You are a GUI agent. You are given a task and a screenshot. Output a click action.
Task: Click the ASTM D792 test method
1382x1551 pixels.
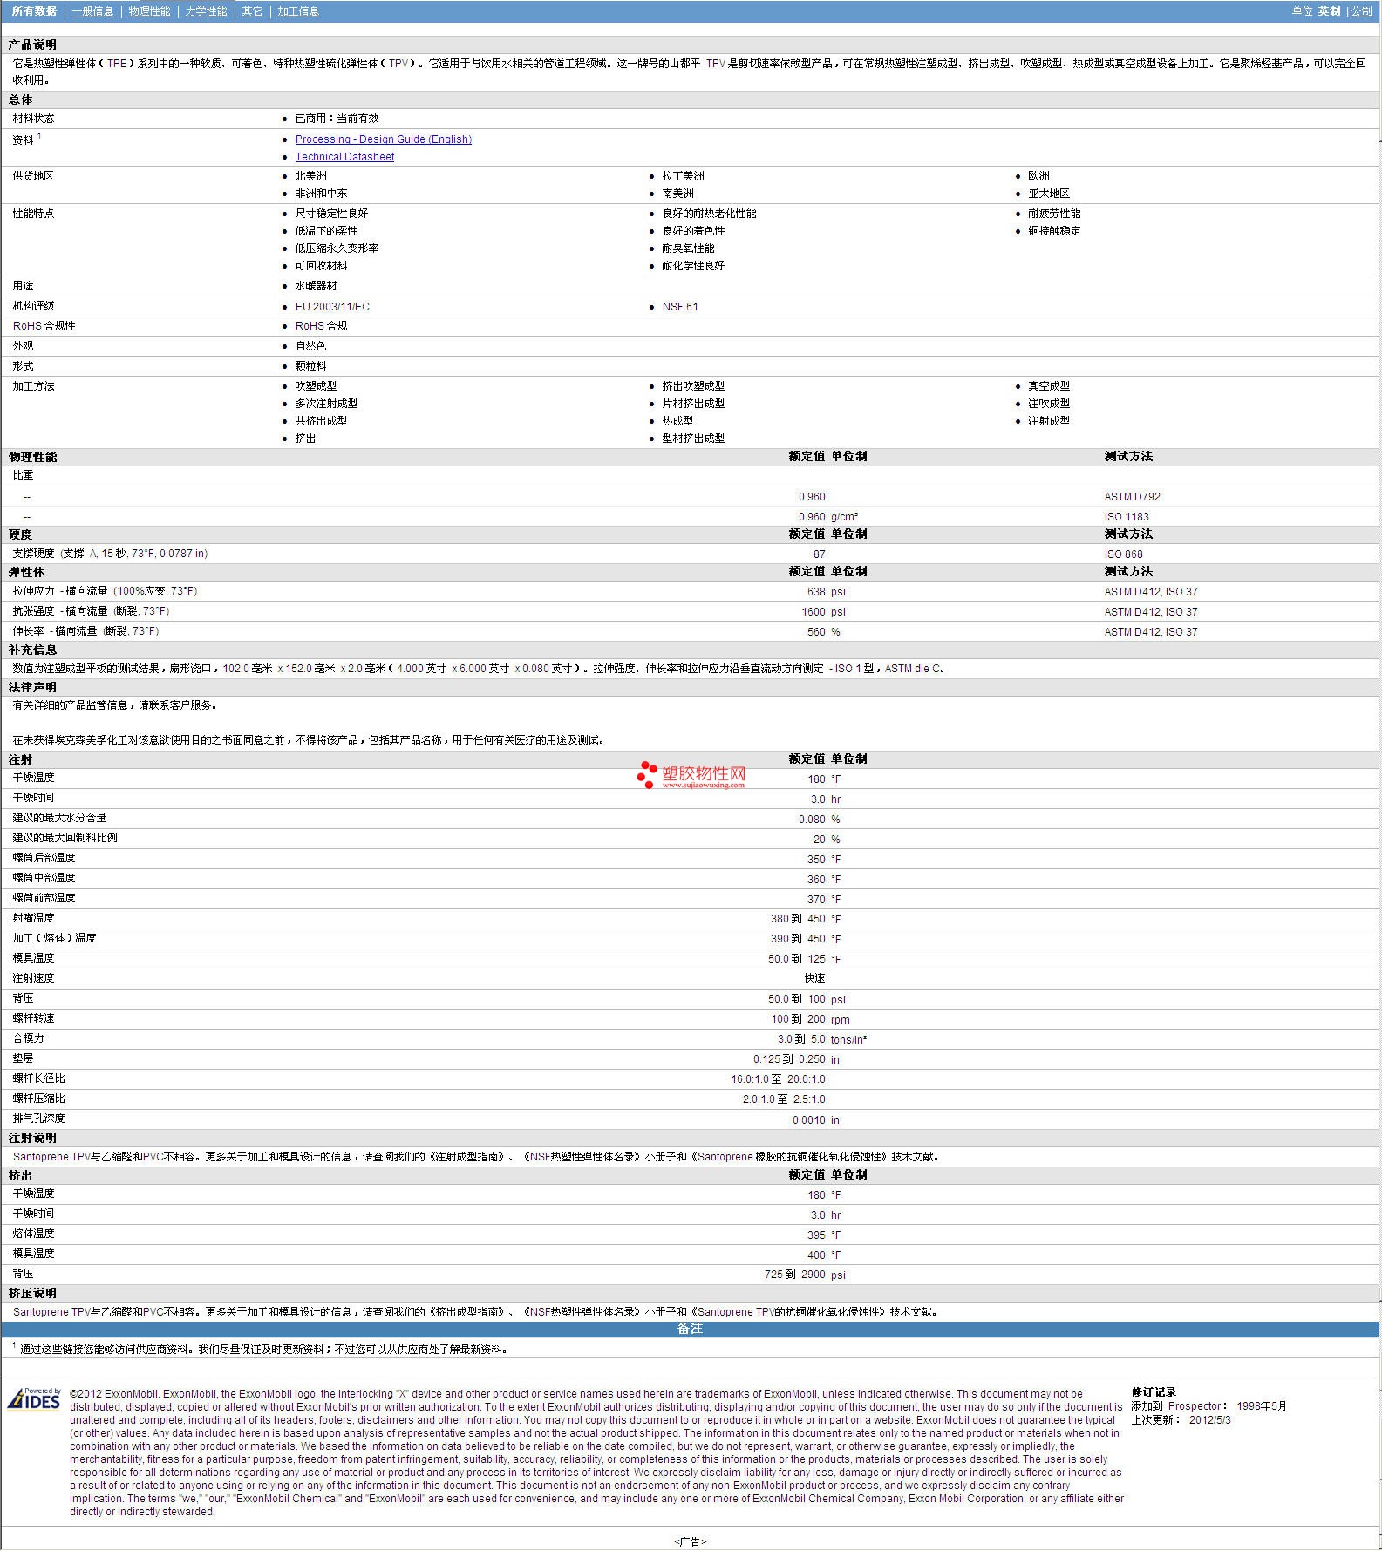pos(1132,497)
